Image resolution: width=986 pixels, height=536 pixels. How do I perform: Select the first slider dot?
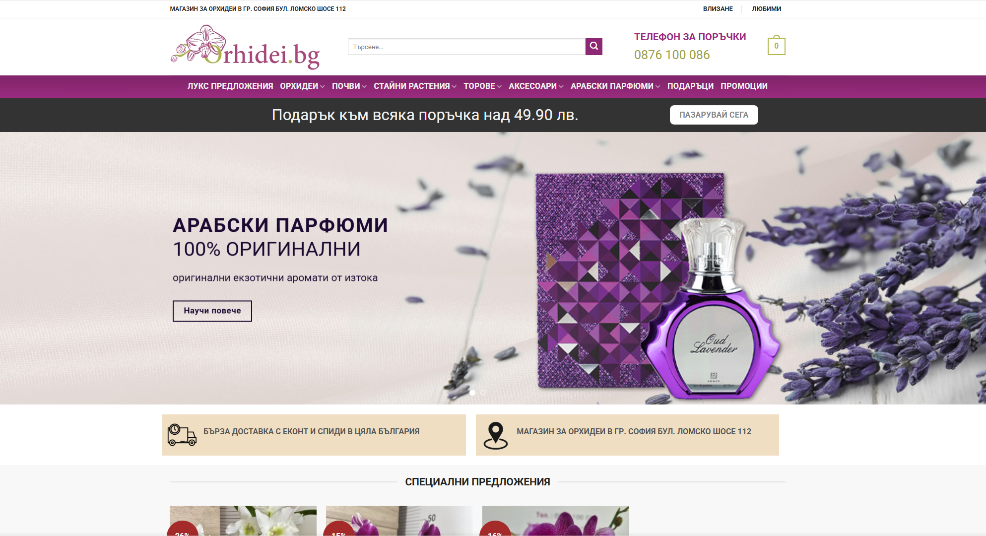tap(472, 393)
